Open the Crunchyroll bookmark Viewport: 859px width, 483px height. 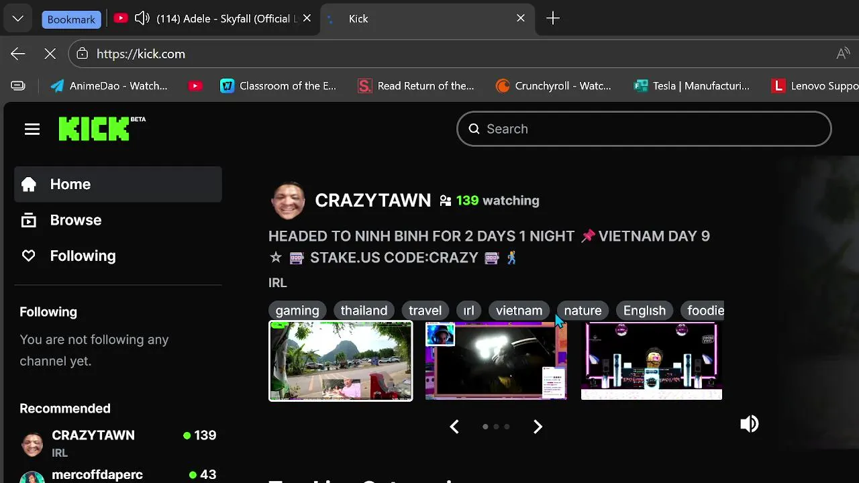click(554, 86)
